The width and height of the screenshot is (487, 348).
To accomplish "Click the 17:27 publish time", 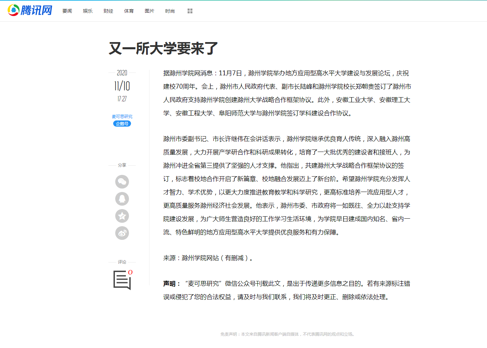I will click(x=122, y=99).
